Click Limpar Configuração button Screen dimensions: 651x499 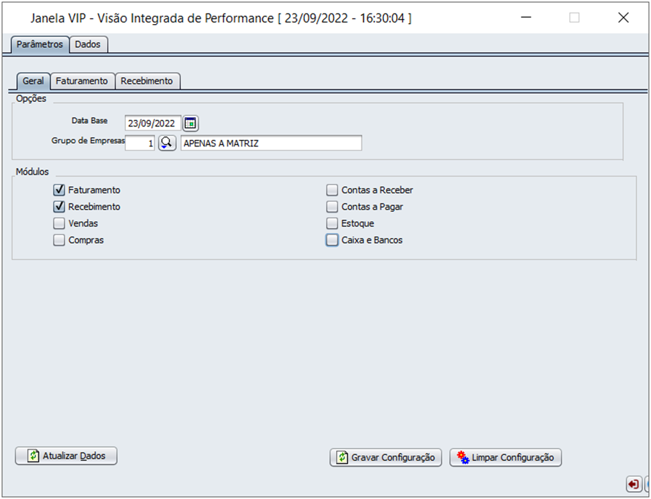506,458
